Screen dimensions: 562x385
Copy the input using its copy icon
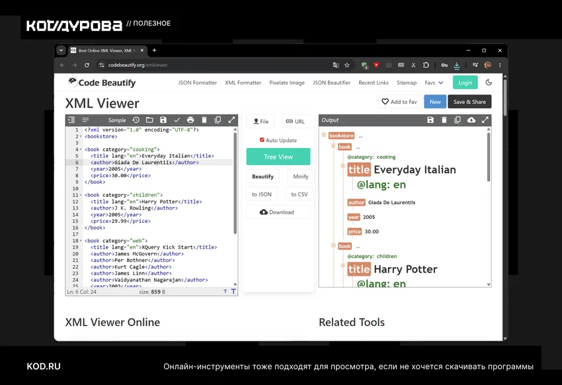point(218,120)
